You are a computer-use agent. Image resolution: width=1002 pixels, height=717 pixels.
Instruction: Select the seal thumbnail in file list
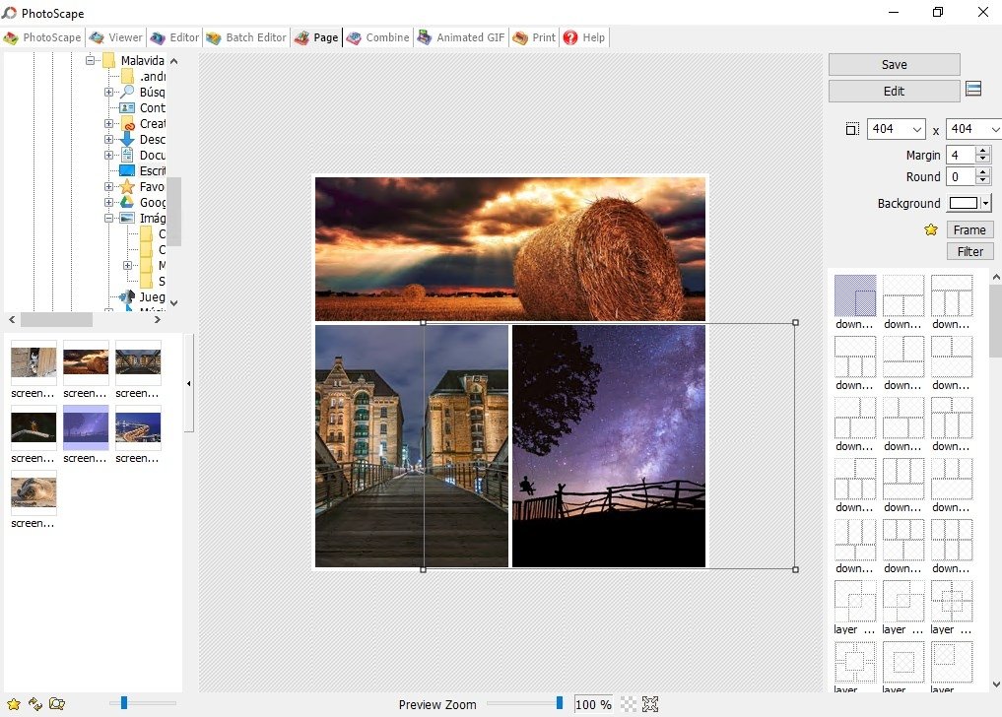point(33,492)
